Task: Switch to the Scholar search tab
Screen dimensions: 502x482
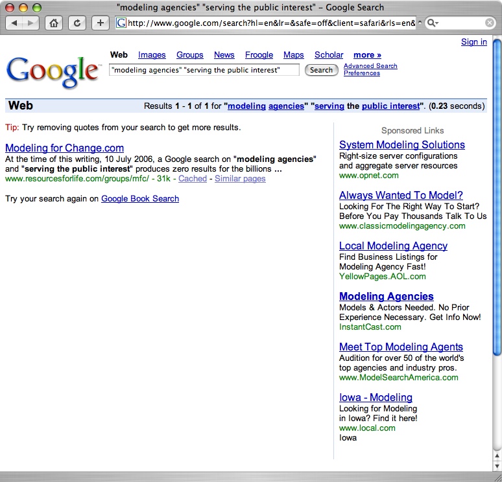Action: [329, 55]
